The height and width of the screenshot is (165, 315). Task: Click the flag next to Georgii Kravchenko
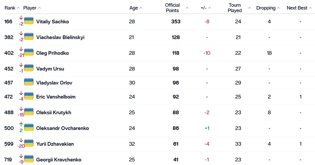point(29,159)
